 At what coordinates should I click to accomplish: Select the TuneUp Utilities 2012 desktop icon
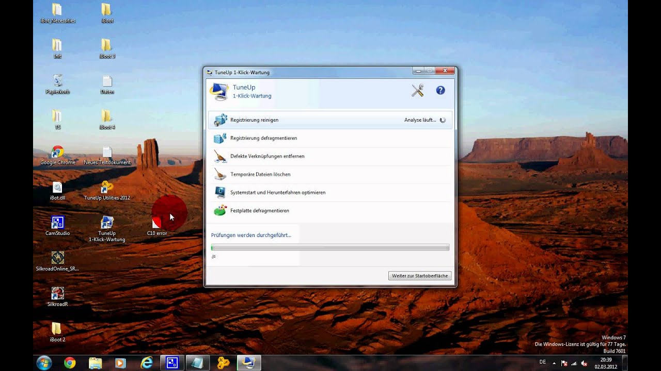[x=107, y=191]
